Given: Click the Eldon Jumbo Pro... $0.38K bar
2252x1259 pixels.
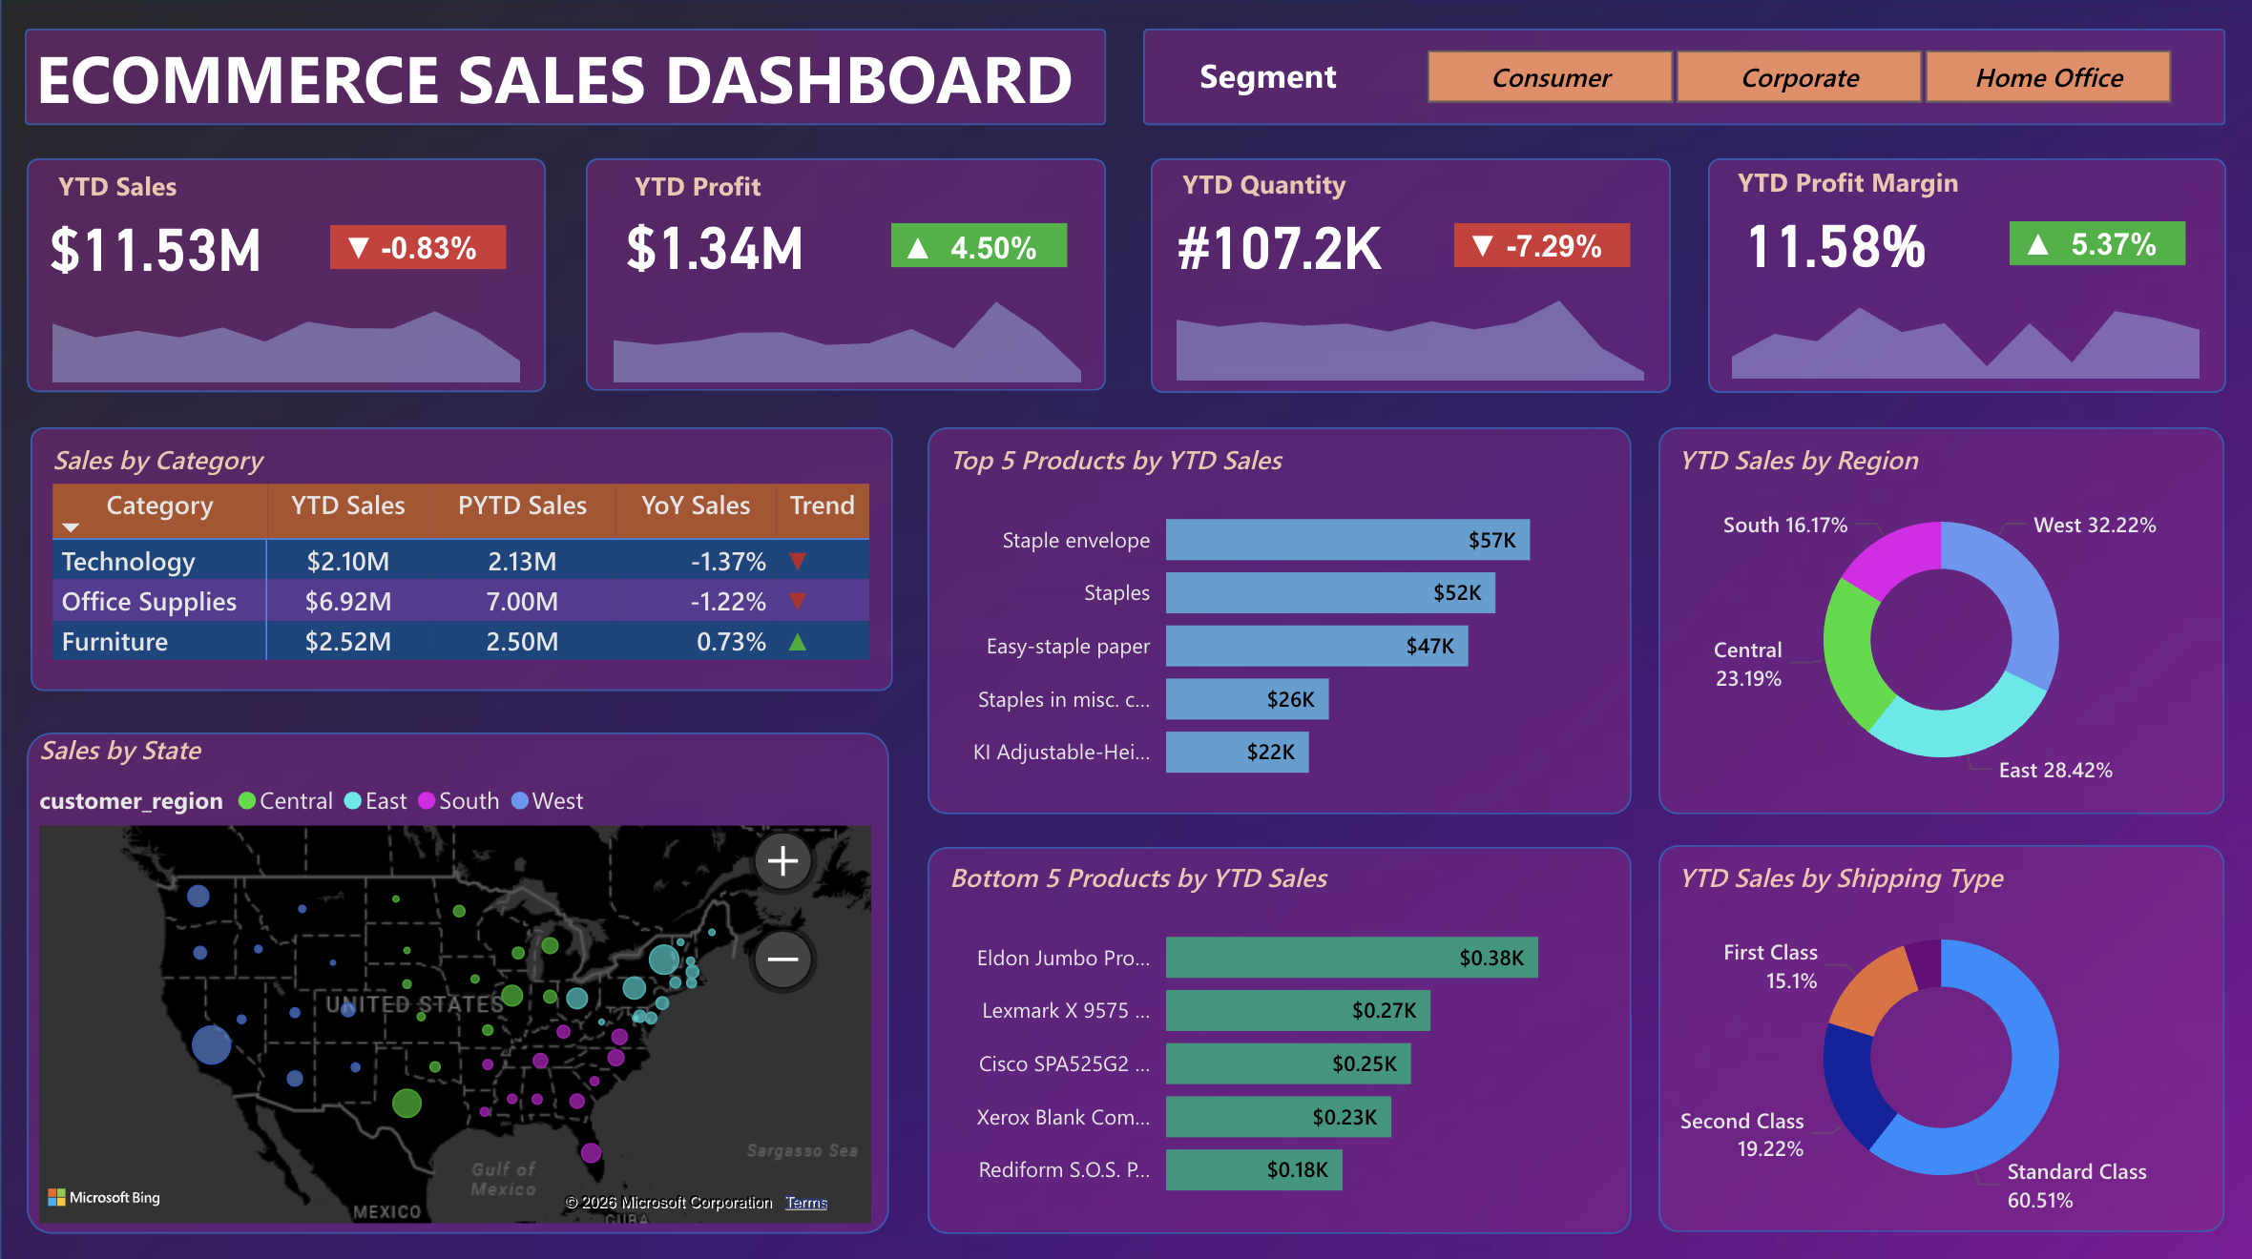Looking at the screenshot, I should click(x=1351, y=958).
